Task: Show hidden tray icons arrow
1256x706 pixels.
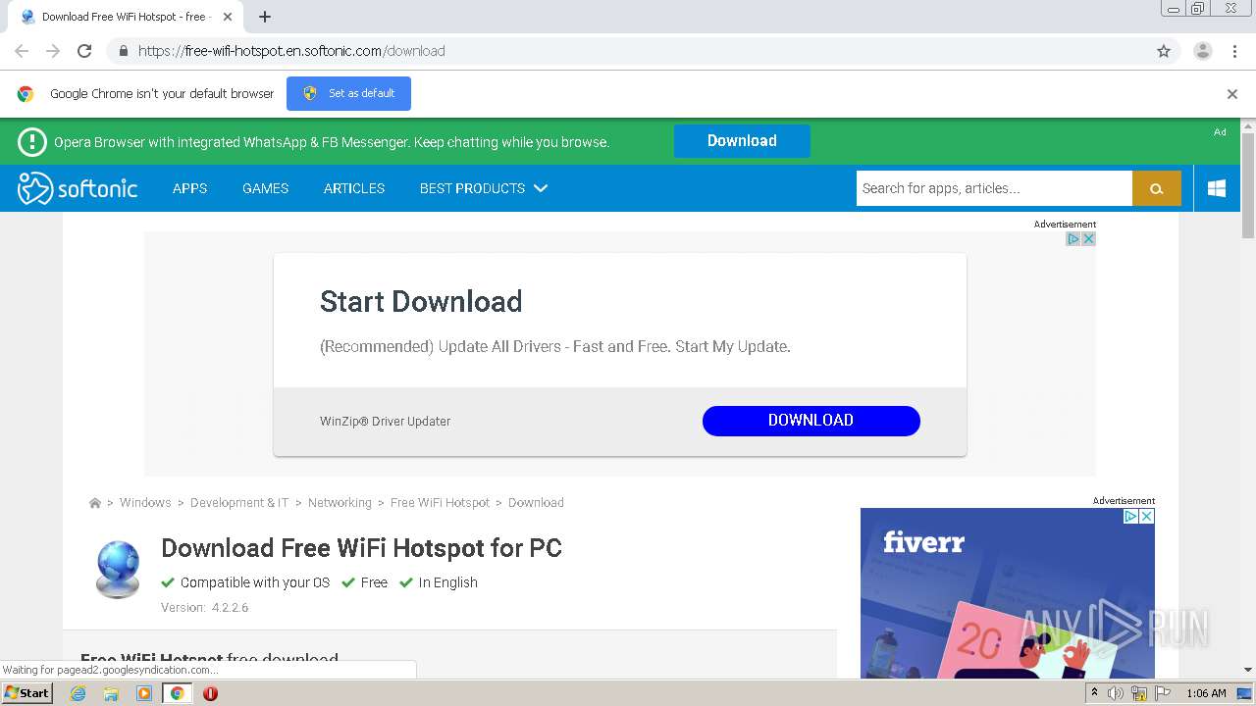Action: click(x=1094, y=693)
